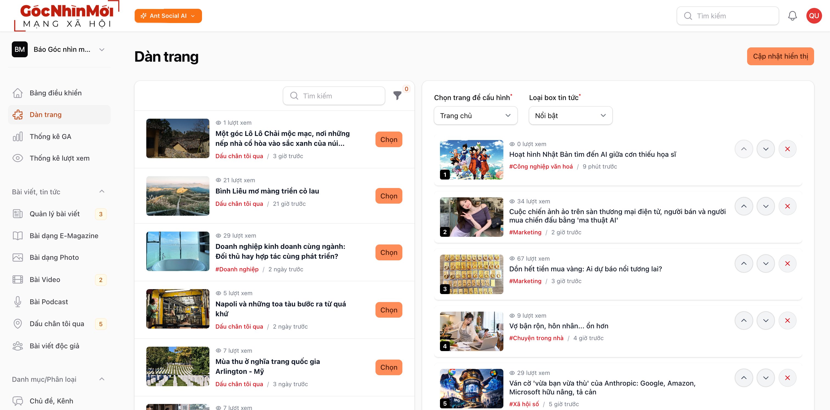Click the #Doanh nghiệp tag link
This screenshot has width=830, height=410.
pos(237,269)
